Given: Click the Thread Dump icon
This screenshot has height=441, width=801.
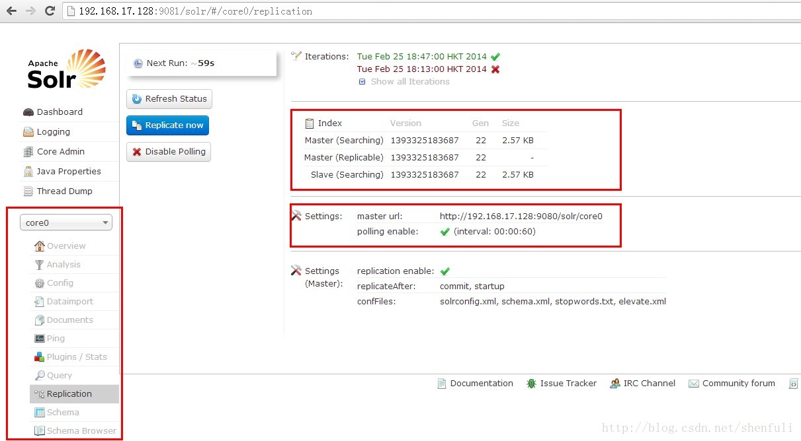Looking at the screenshot, I should pyautogui.click(x=28, y=191).
